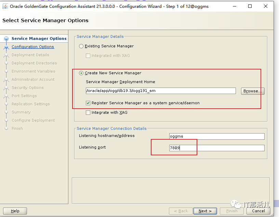Image resolution: width=279 pixels, height=217 pixels.
Task: Click Service Manager Options step label
Action: point(39,38)
